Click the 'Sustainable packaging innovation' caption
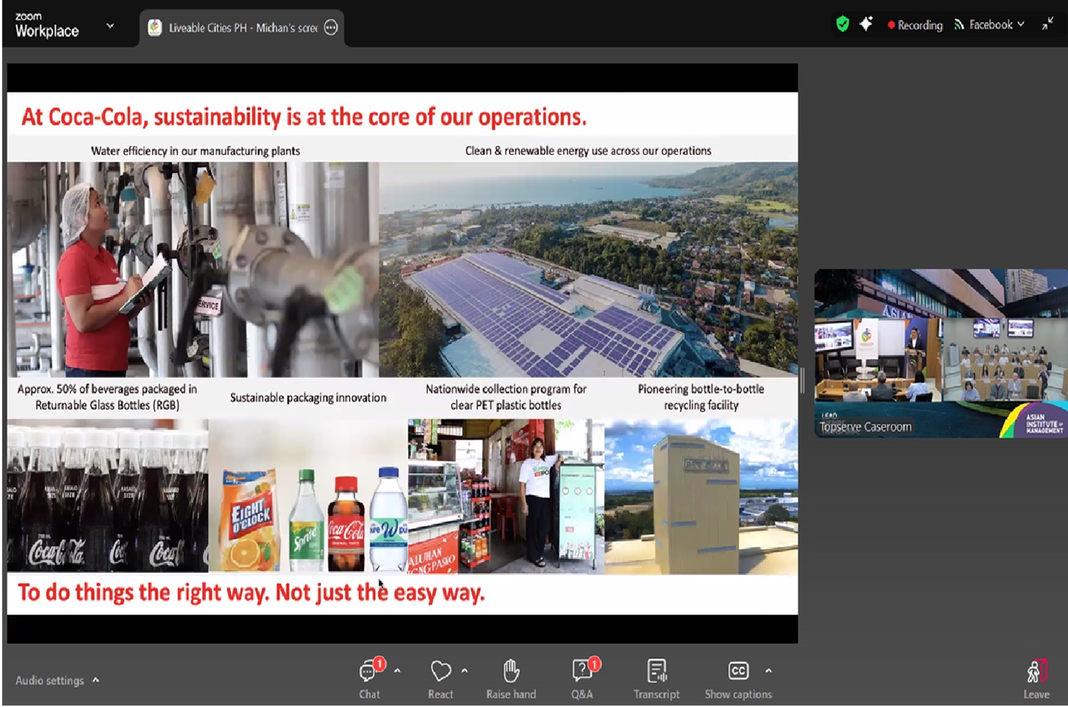This screenshot has width=1068, height=707. 308,398
